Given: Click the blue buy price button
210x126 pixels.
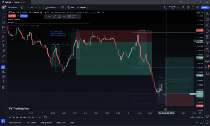Looking at the screenshot, I should [24, 16].
